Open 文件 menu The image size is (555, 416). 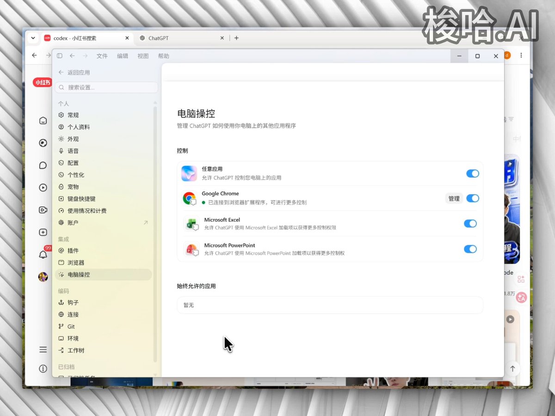tap(102, 56)
